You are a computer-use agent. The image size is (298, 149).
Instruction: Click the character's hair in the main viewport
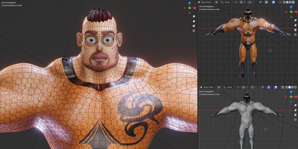[99, 15]
